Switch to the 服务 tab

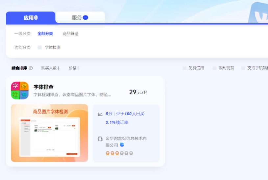click(80, 18)
